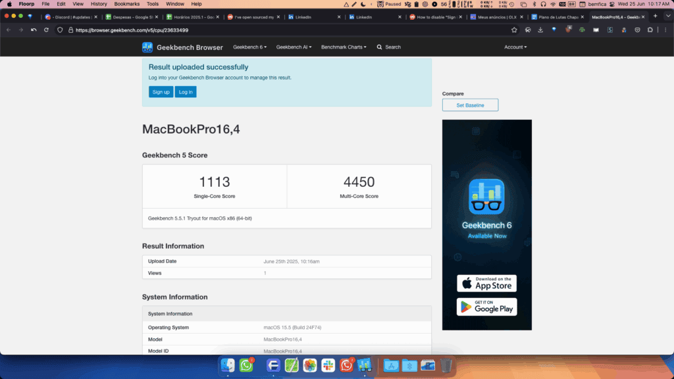The height and width of the screenshot is (379, 674).
Task: Click the Geekbench Browser logo icon
Action: pos(147,47)
